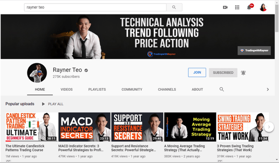Click title A Moving Average Trading Strategy
This screenshot has width=279, height=163.
[x=184, y=148]
